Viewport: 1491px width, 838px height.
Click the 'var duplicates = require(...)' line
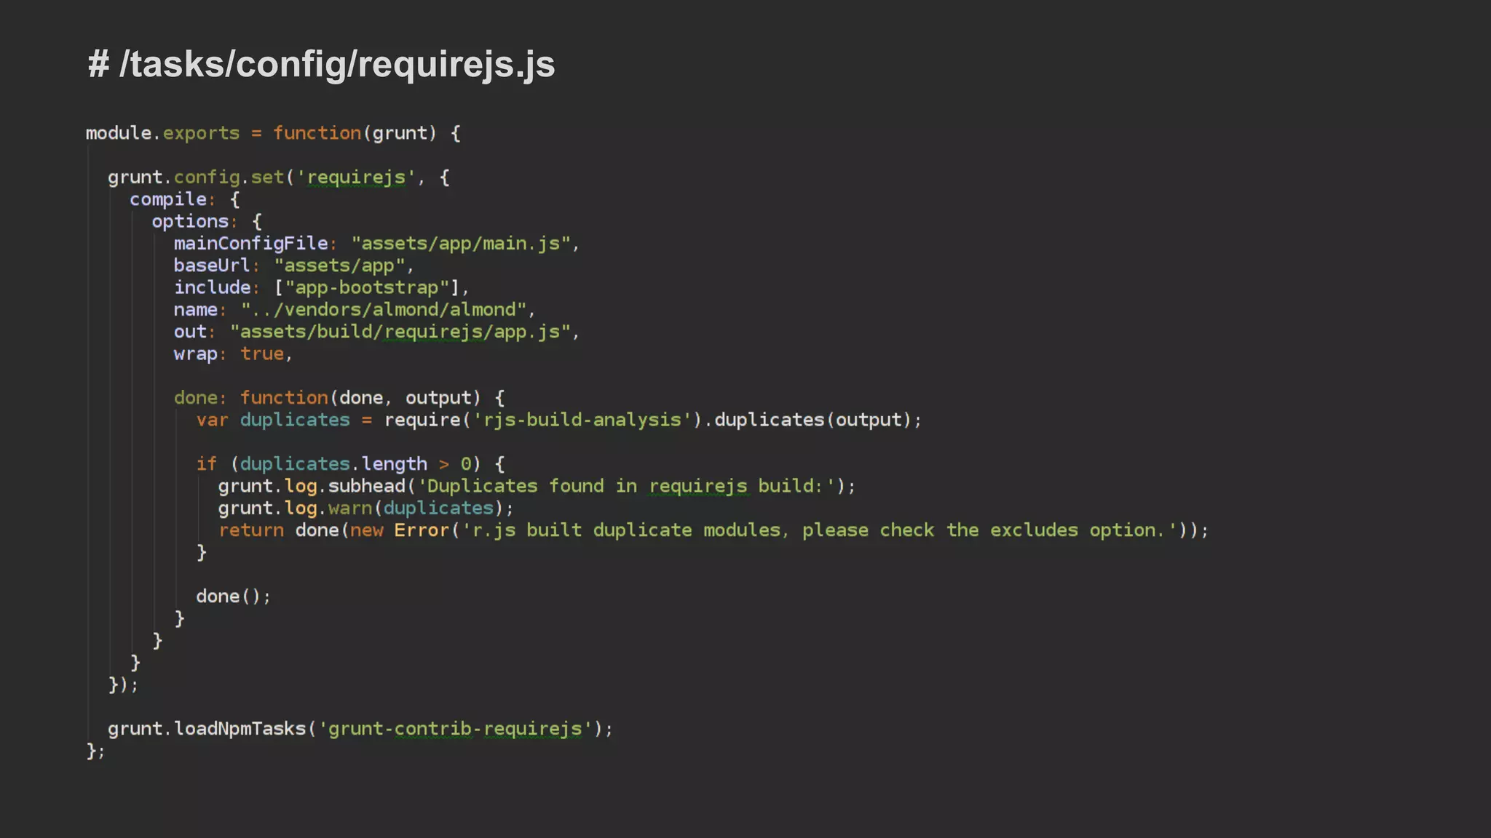559,420
